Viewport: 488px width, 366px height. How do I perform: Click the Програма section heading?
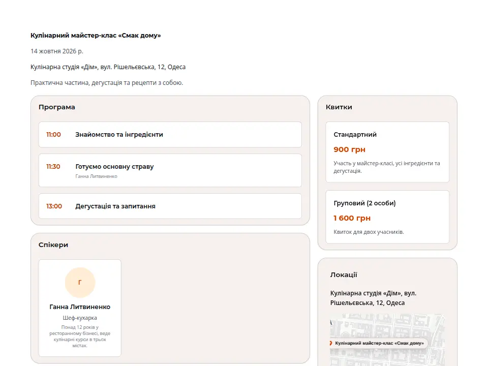tap(56, 107)
